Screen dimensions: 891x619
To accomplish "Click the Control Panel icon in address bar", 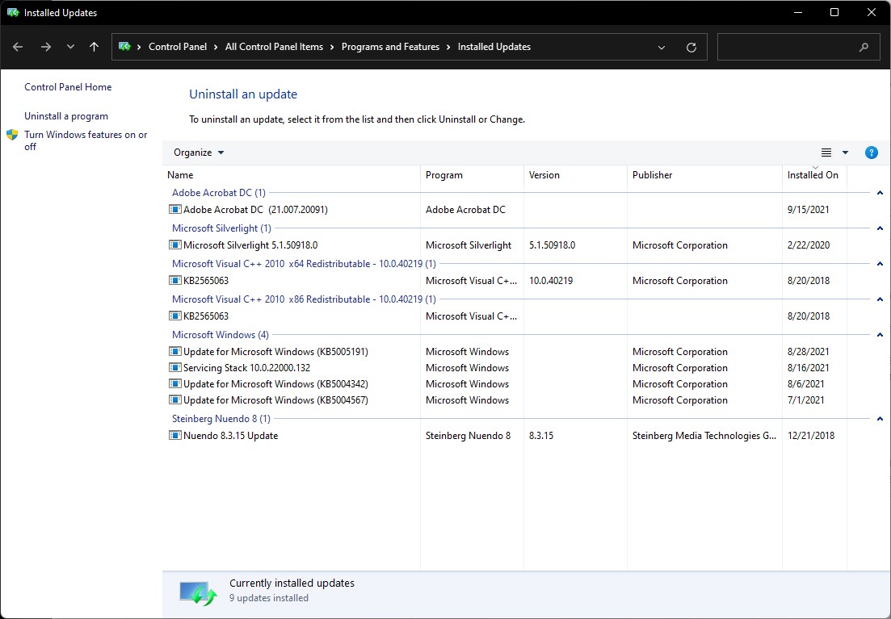I will (x=124, y=47).
